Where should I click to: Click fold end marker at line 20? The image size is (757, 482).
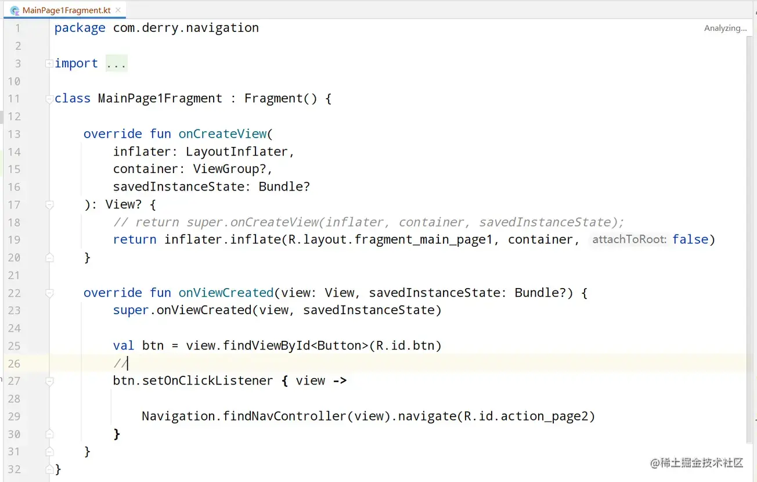49,257
